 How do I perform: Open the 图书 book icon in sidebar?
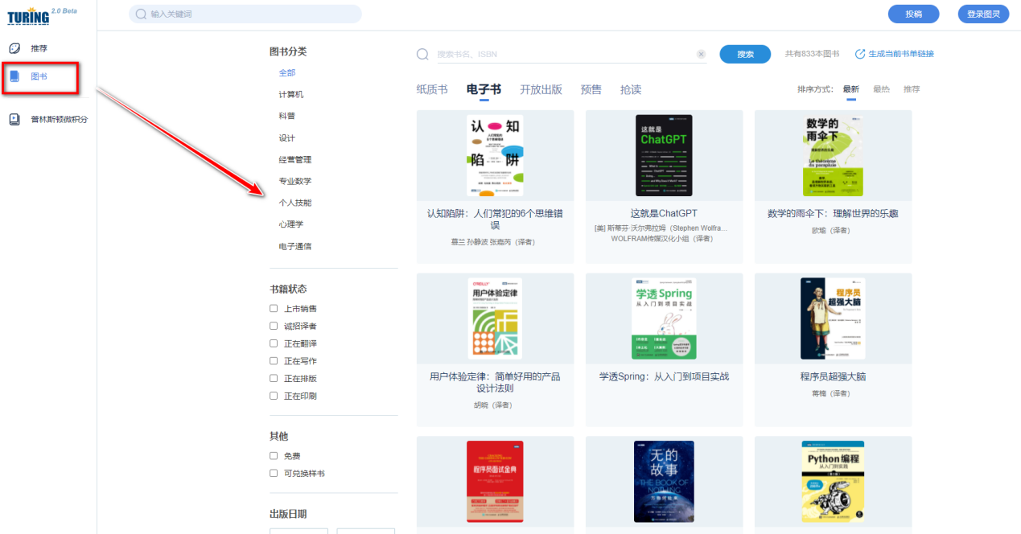point(14,76)
